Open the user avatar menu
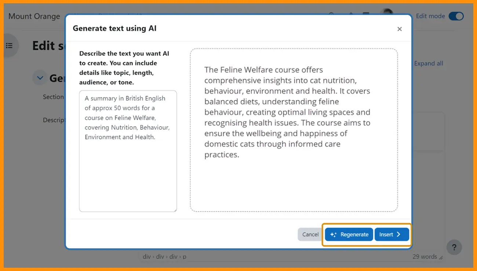Screen dimensions: 477x271 (387, 15)
